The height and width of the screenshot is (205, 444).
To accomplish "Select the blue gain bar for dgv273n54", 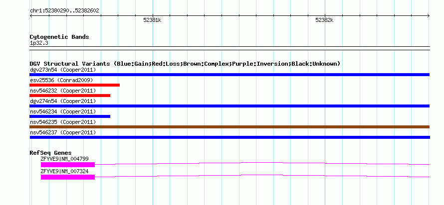I will coord(229,75).
